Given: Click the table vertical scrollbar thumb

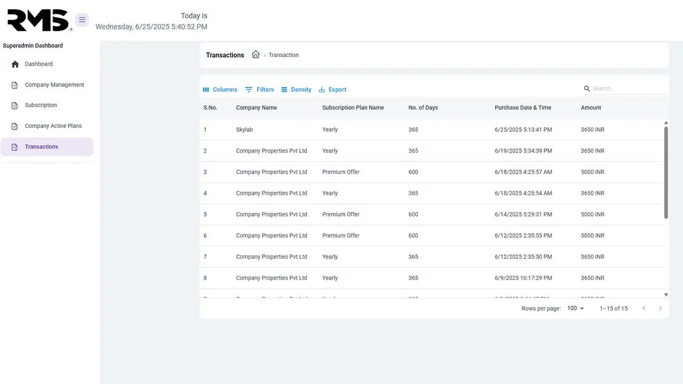Looking at the screenshot, I should point(666,172).
